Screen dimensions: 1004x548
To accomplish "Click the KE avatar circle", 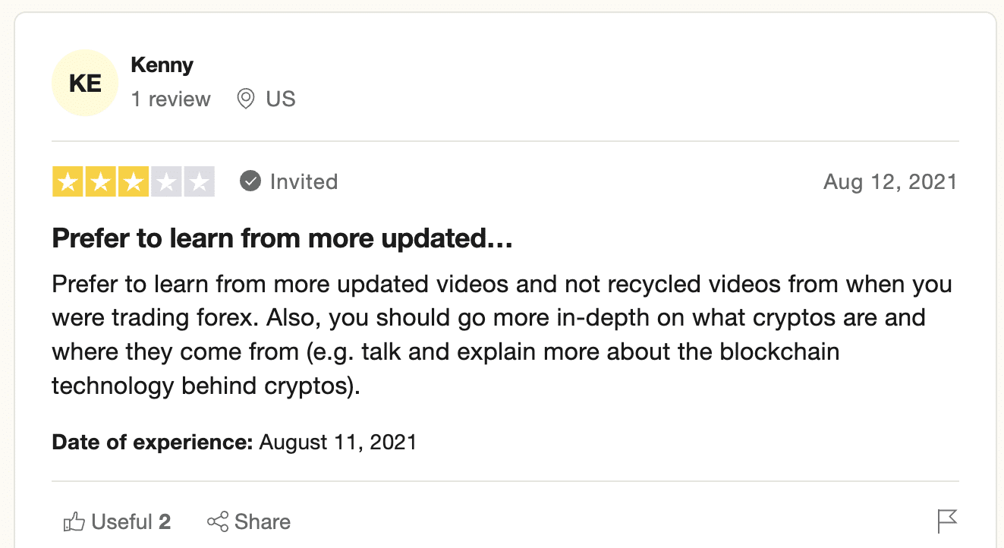I will pyautogui.click(x=85, y=83).
